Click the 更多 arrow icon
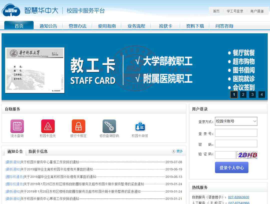The image size is (270, 204). (173, 151)
